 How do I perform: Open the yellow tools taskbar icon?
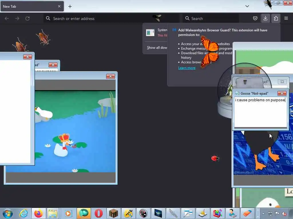[128, 213]
